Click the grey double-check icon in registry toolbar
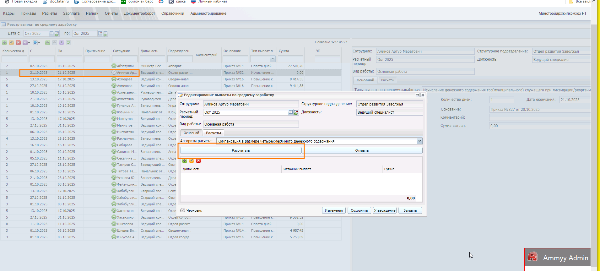This screenshot has width=600, height=271. coord(55,43)
